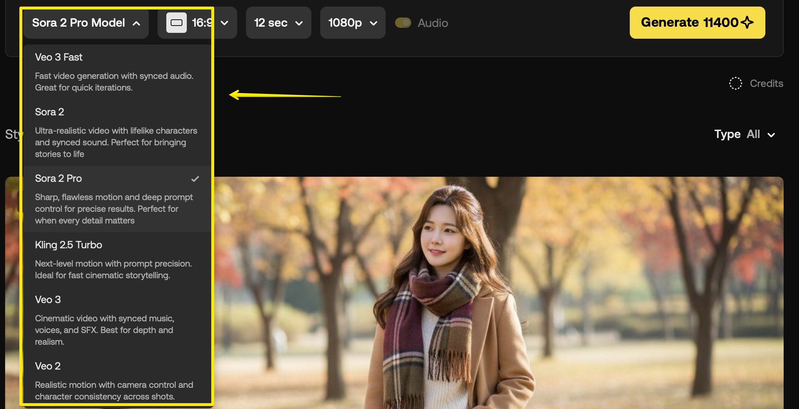Choose the Sora 2 model option

[49, 112]
